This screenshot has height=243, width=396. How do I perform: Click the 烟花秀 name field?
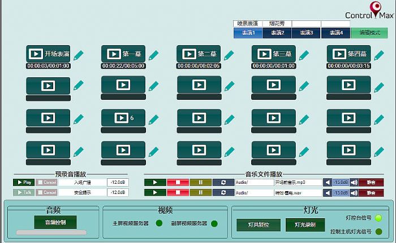pos(277,24)
